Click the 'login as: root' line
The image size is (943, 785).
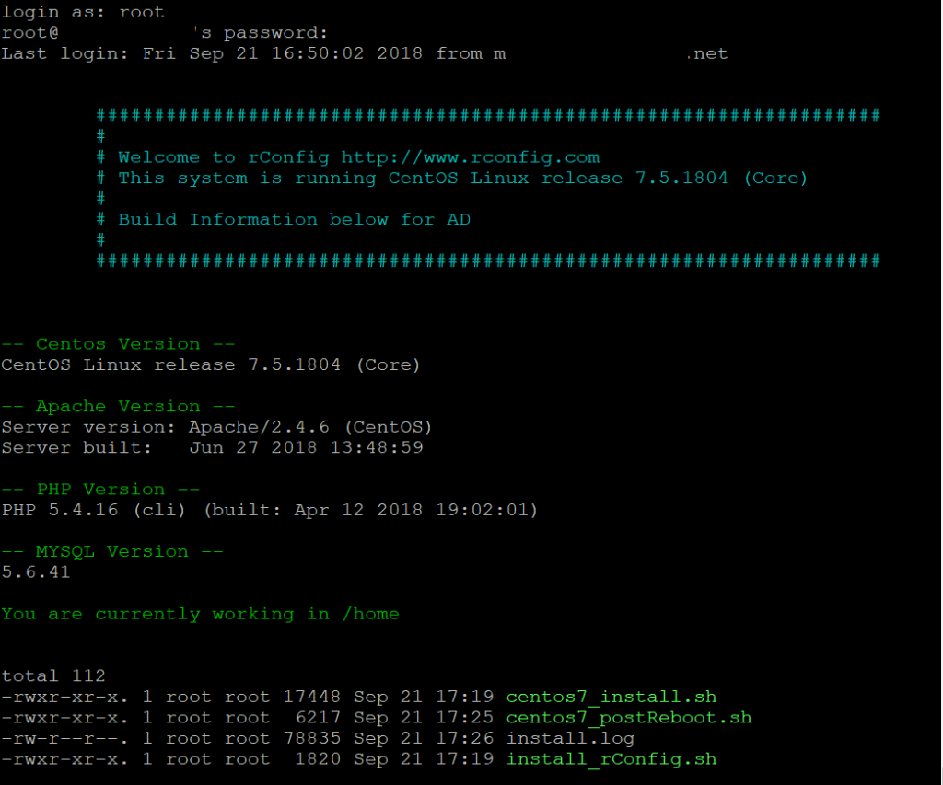(83, 12)
